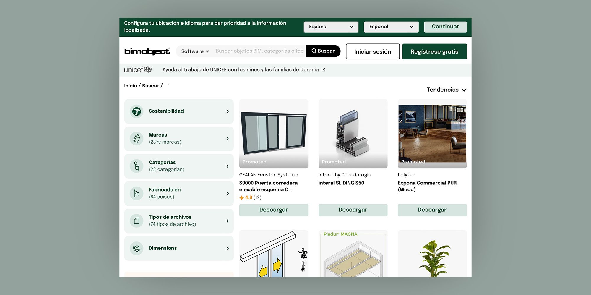The image size is (591, 295).
Task: Open the España country dropdown
Action: tap(331, 27)
